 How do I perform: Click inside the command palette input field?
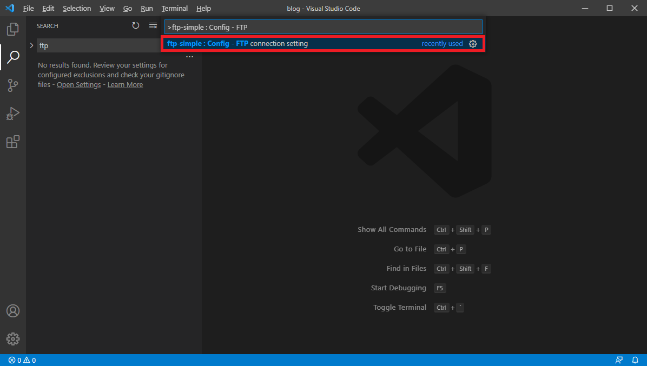tap(323, 26)
